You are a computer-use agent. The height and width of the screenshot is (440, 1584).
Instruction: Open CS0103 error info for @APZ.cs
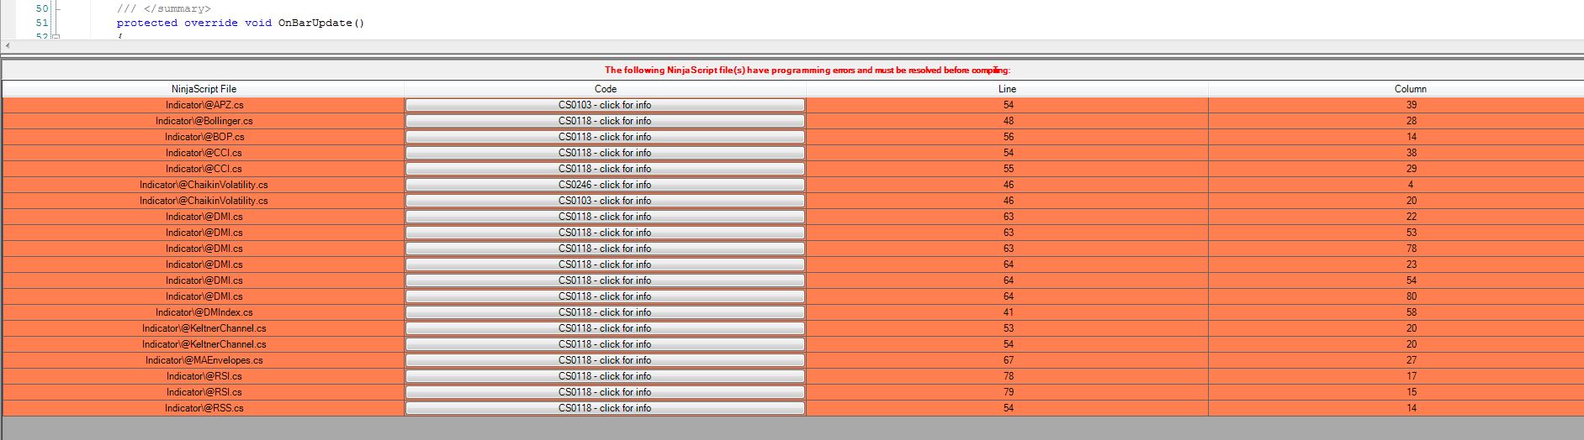[605, 105]
